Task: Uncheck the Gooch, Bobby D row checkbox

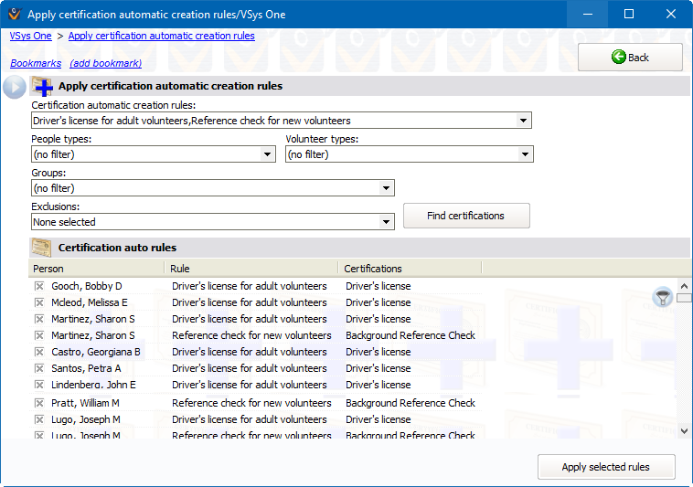Action: pyautogui.click(x=39, y=286)
